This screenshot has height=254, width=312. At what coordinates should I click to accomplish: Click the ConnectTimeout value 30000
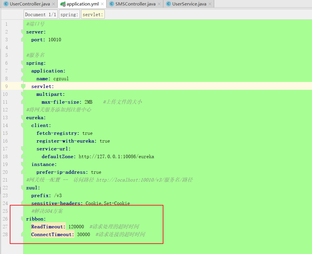click(84, 234)
